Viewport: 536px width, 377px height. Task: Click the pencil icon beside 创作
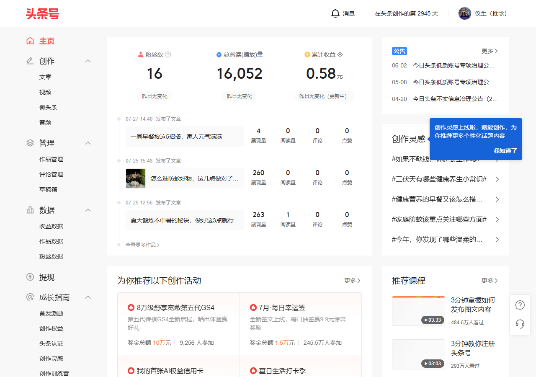click(30, 61)
